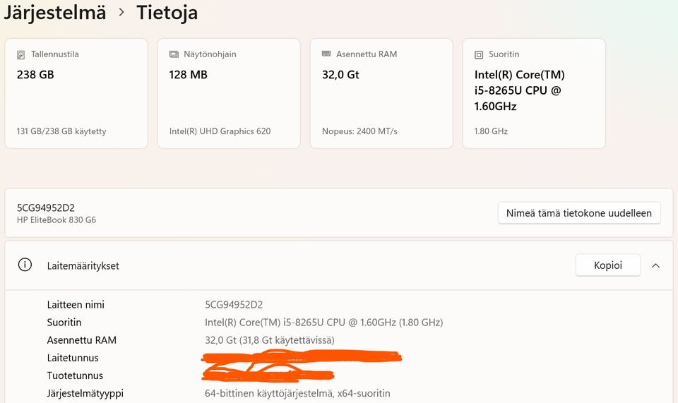Click the Suoritin specification row value
This screenshot has height=403, width=678.
[323, 323]
